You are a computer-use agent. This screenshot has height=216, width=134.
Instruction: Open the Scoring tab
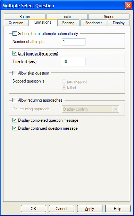pyautogui.click(x=68, y=23)
